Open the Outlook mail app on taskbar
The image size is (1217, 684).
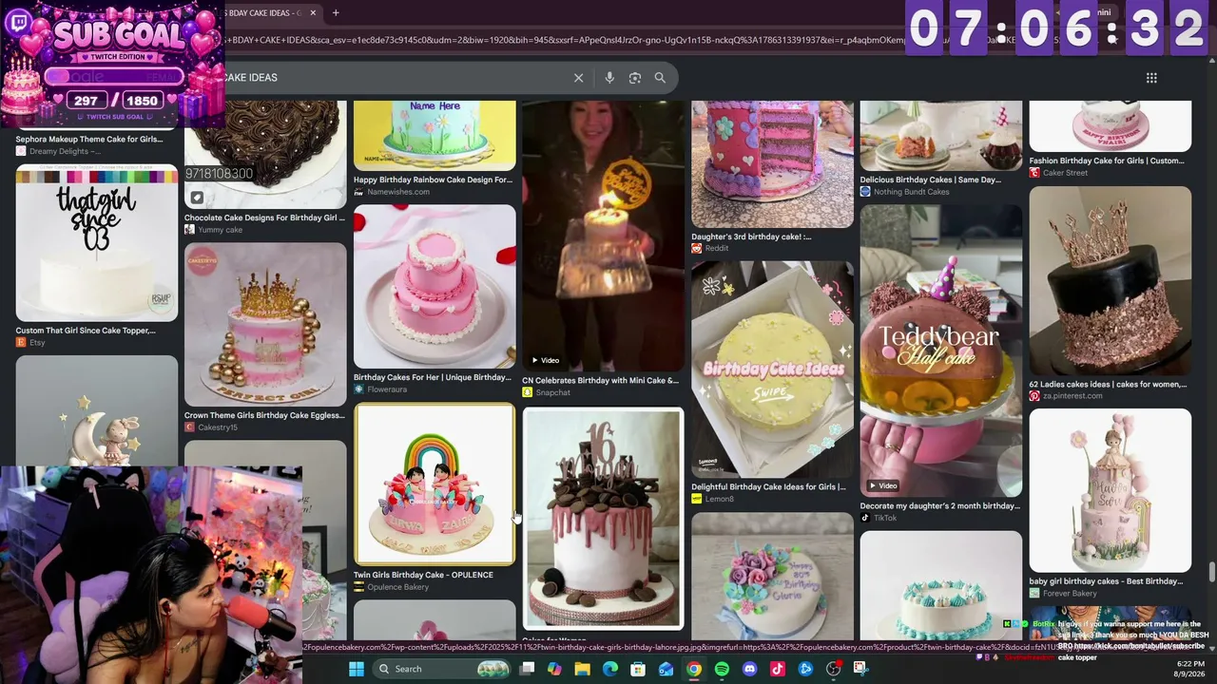(666, 669)
